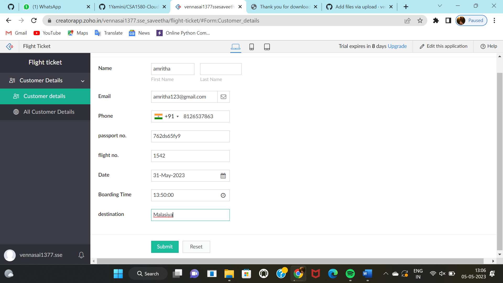Click the Help question mark icon

[483, 46]
